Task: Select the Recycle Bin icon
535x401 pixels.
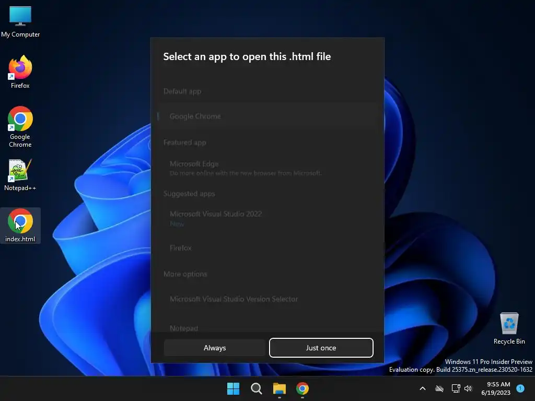Action: point(509,328)
